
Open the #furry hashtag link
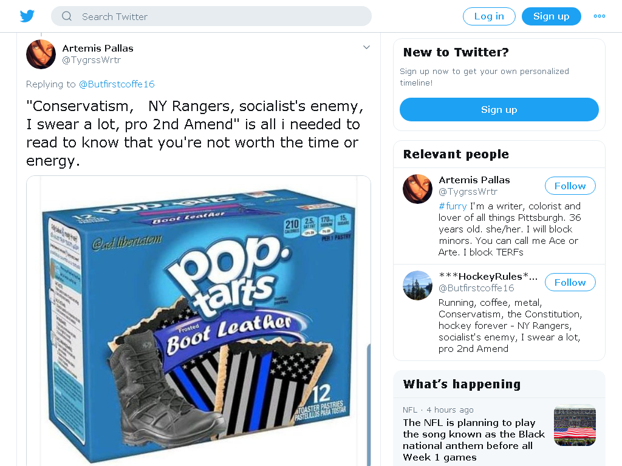coord(453,206)
